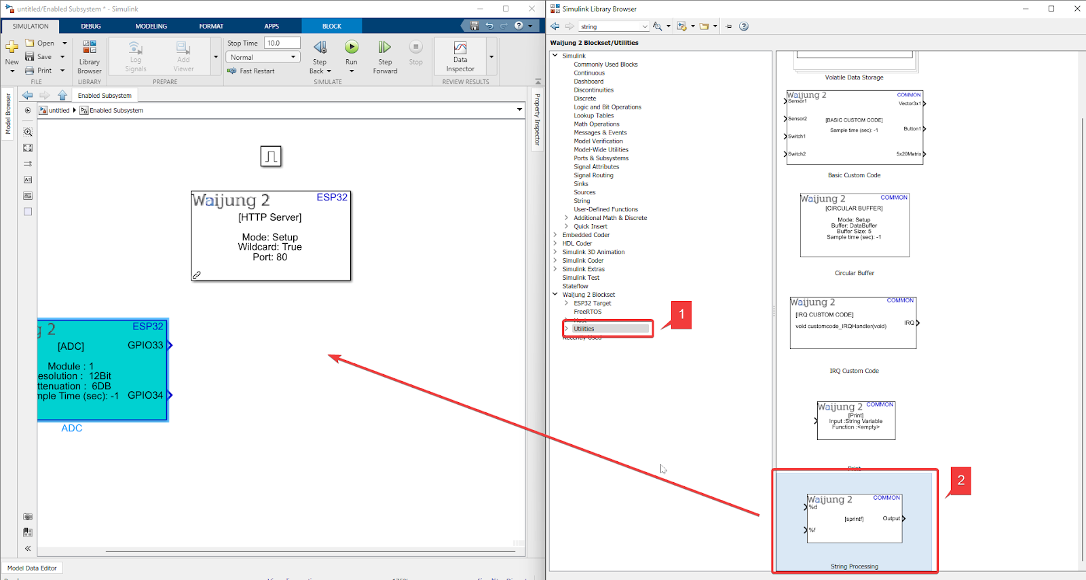Select the Utilities library tree item
This screenshot has width=1086, height=580.
coord(584,329)
